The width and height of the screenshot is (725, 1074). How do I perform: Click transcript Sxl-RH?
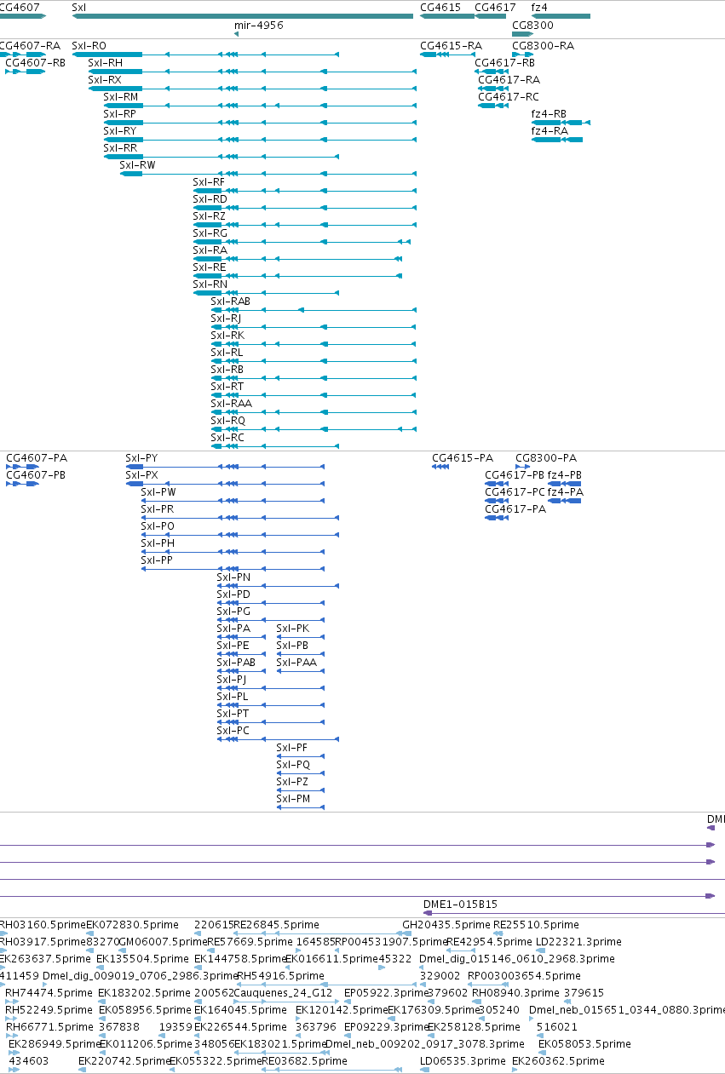point(106,63)
